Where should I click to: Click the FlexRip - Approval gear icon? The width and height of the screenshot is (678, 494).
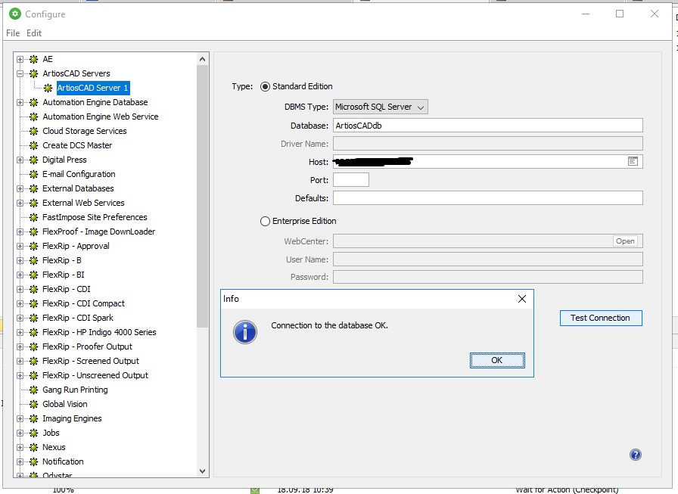tap(34, 246)
